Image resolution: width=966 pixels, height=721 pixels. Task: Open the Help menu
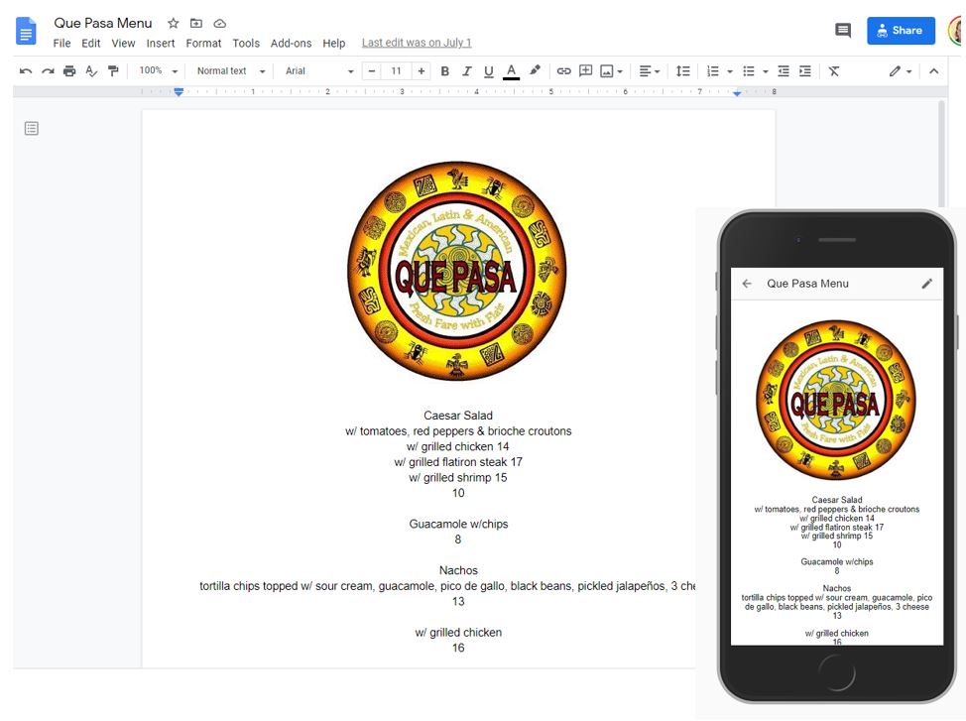[334, 43]
